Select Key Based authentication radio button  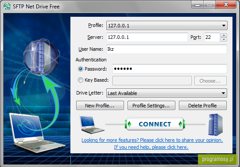(x=81, y=80)
